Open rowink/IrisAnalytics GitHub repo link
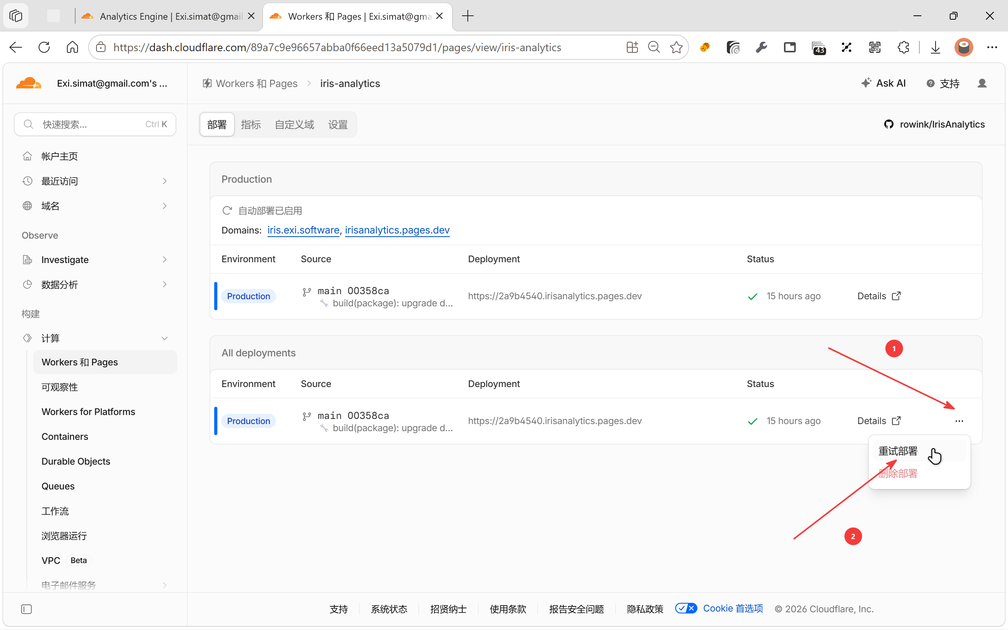1008x630 pixels. (934, 124)
